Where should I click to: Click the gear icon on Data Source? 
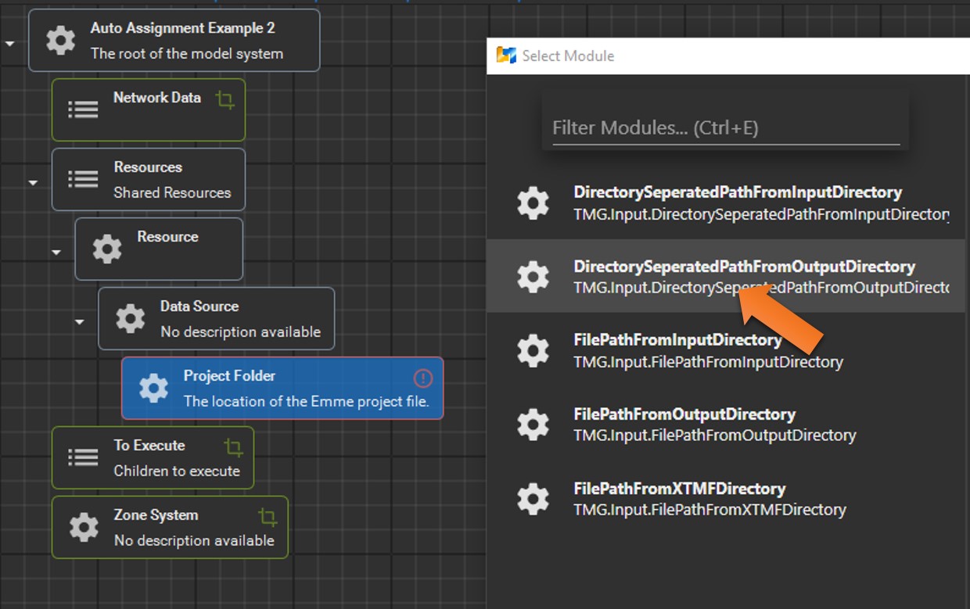(x=130, y=318)
